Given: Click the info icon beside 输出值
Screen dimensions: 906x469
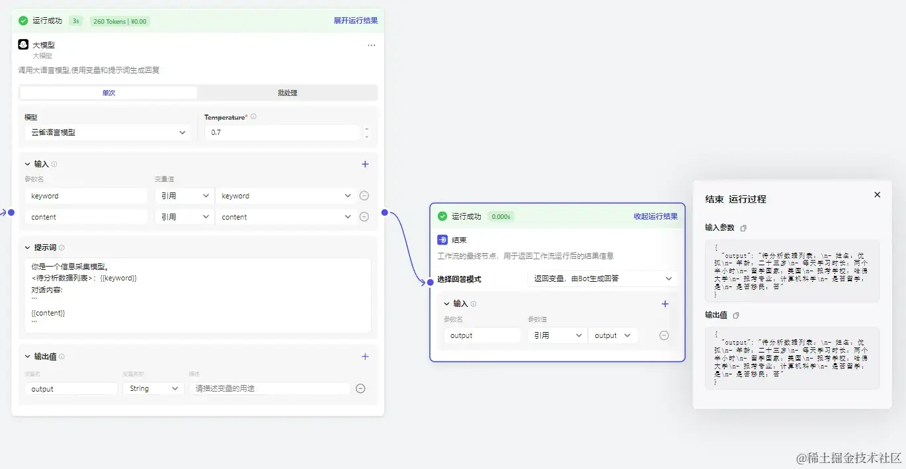Looking at the screenshot, I should (62, 357).
